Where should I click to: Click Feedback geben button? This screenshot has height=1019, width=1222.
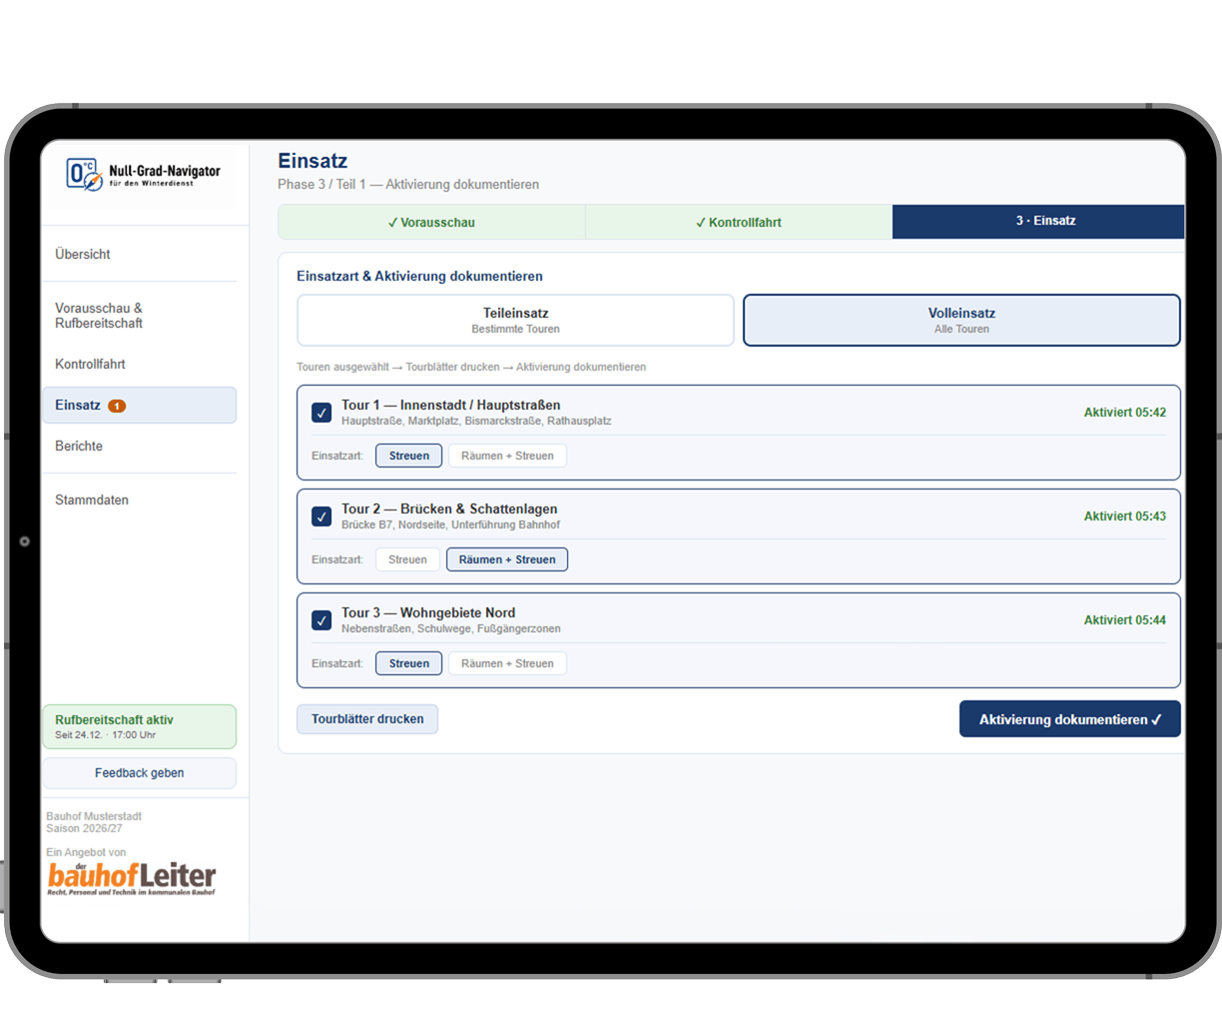tap(140, 773)
